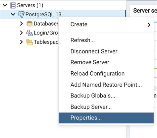The image size is (157, 138).
Task: Collapse the Servers (1) tree node
Action: pyautogui.click(x=5, y=5)
